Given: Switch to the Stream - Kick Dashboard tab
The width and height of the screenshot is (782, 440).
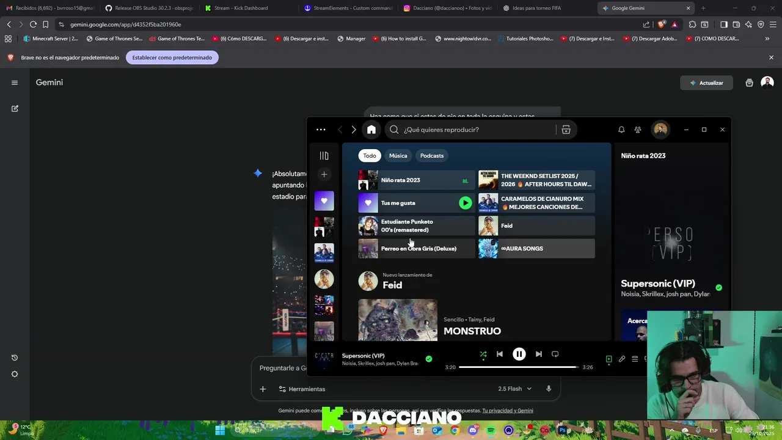Looking at the screenshot, I should (x=247, y=8).
